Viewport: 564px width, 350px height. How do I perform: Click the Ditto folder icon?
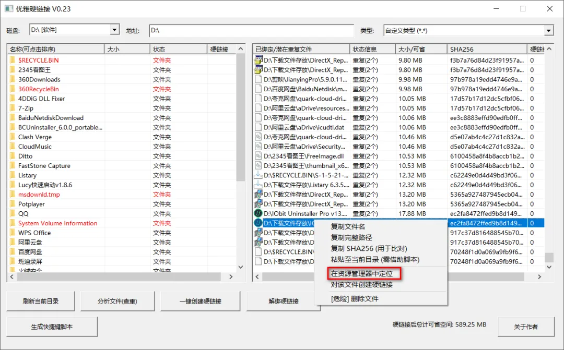12,156
